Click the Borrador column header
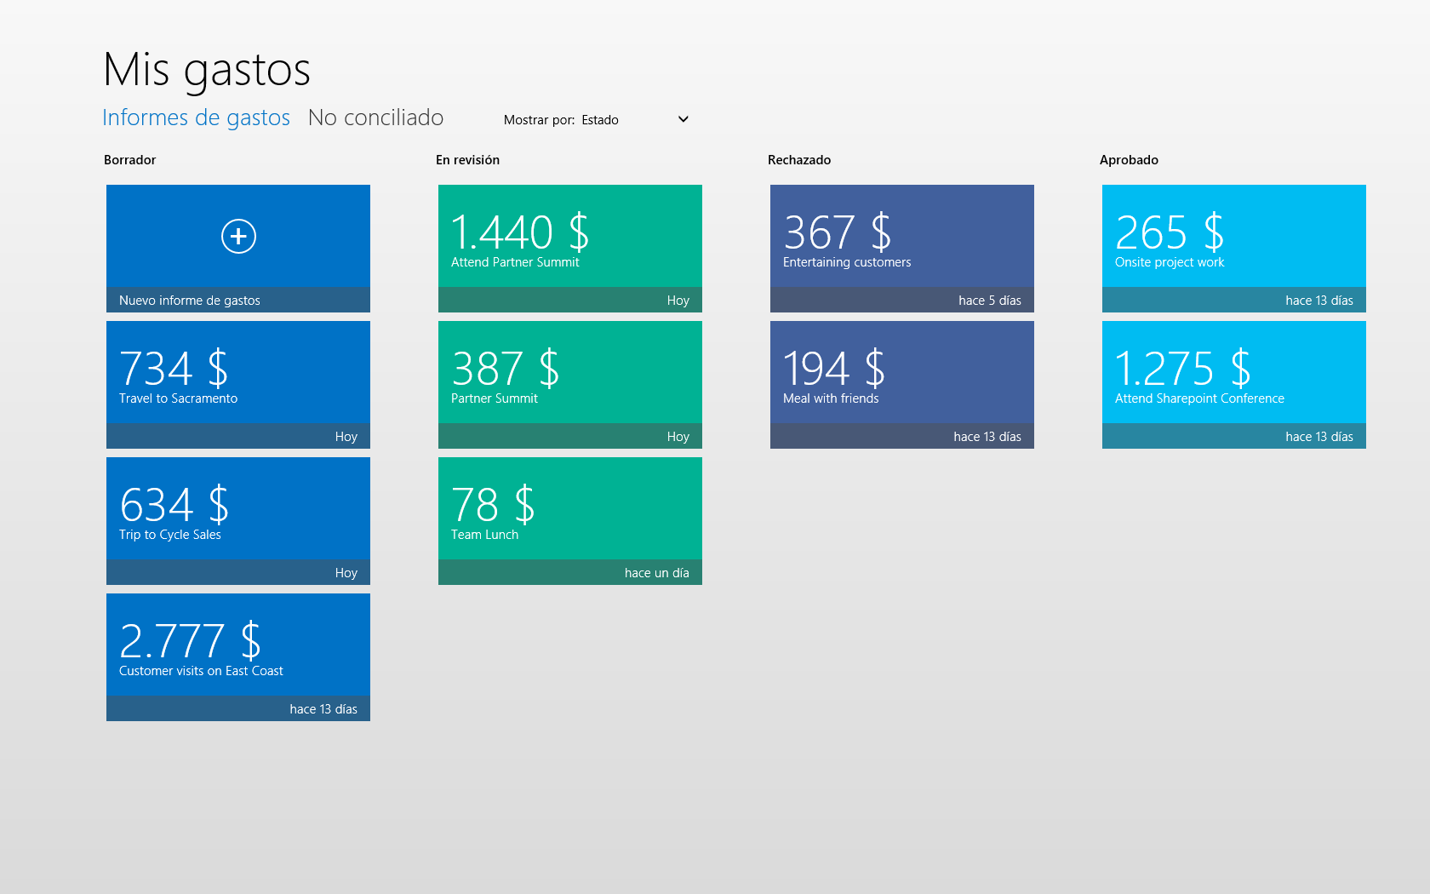1430x894 pixels. pyautogui.click(x=130, y=160)
